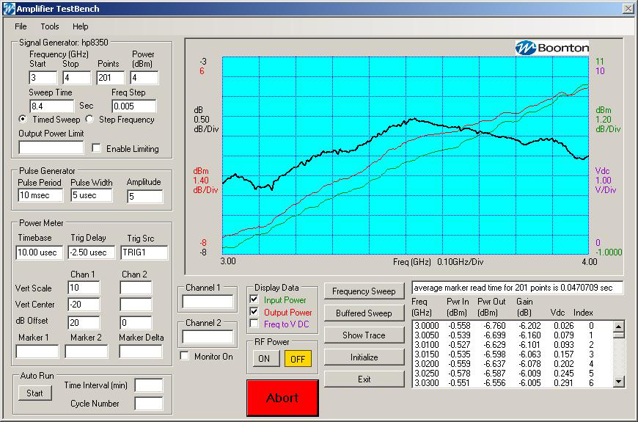Select the Step Frequency radio button
The image size is (638, 422).
[89, 119]
